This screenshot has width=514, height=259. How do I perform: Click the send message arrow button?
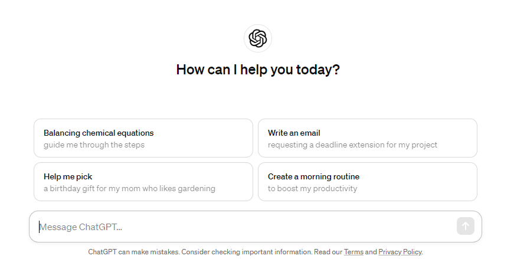tap(466, 226)
